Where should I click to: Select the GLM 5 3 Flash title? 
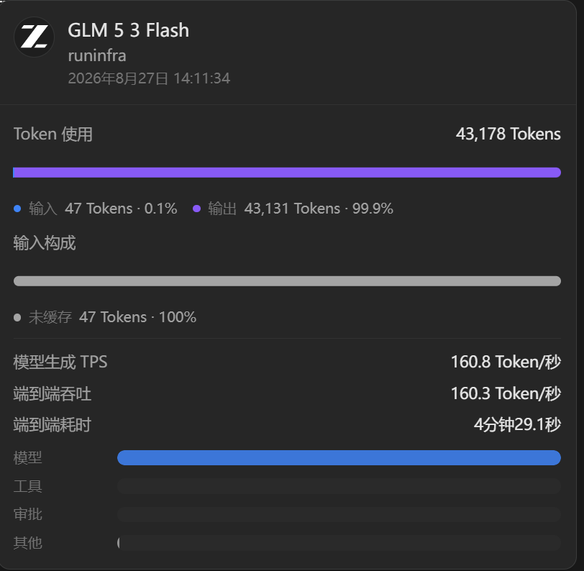click(x=129, y=30)
